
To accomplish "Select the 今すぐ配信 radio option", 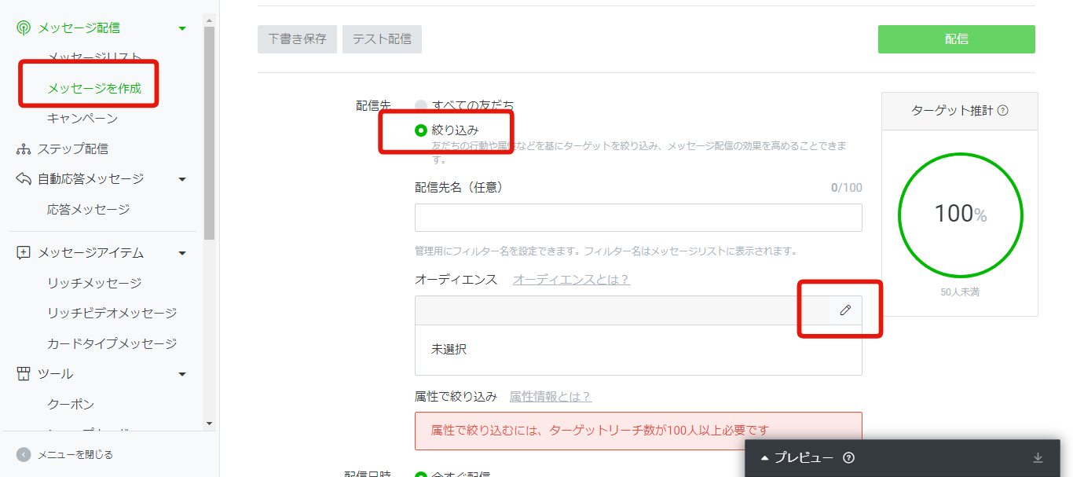I will pyautogui.click(x=421, y=475).
